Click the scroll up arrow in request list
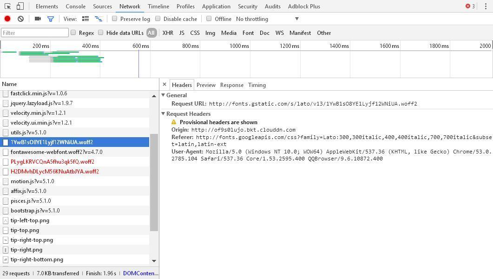The image size is (493, 279). tap(154, 96)
